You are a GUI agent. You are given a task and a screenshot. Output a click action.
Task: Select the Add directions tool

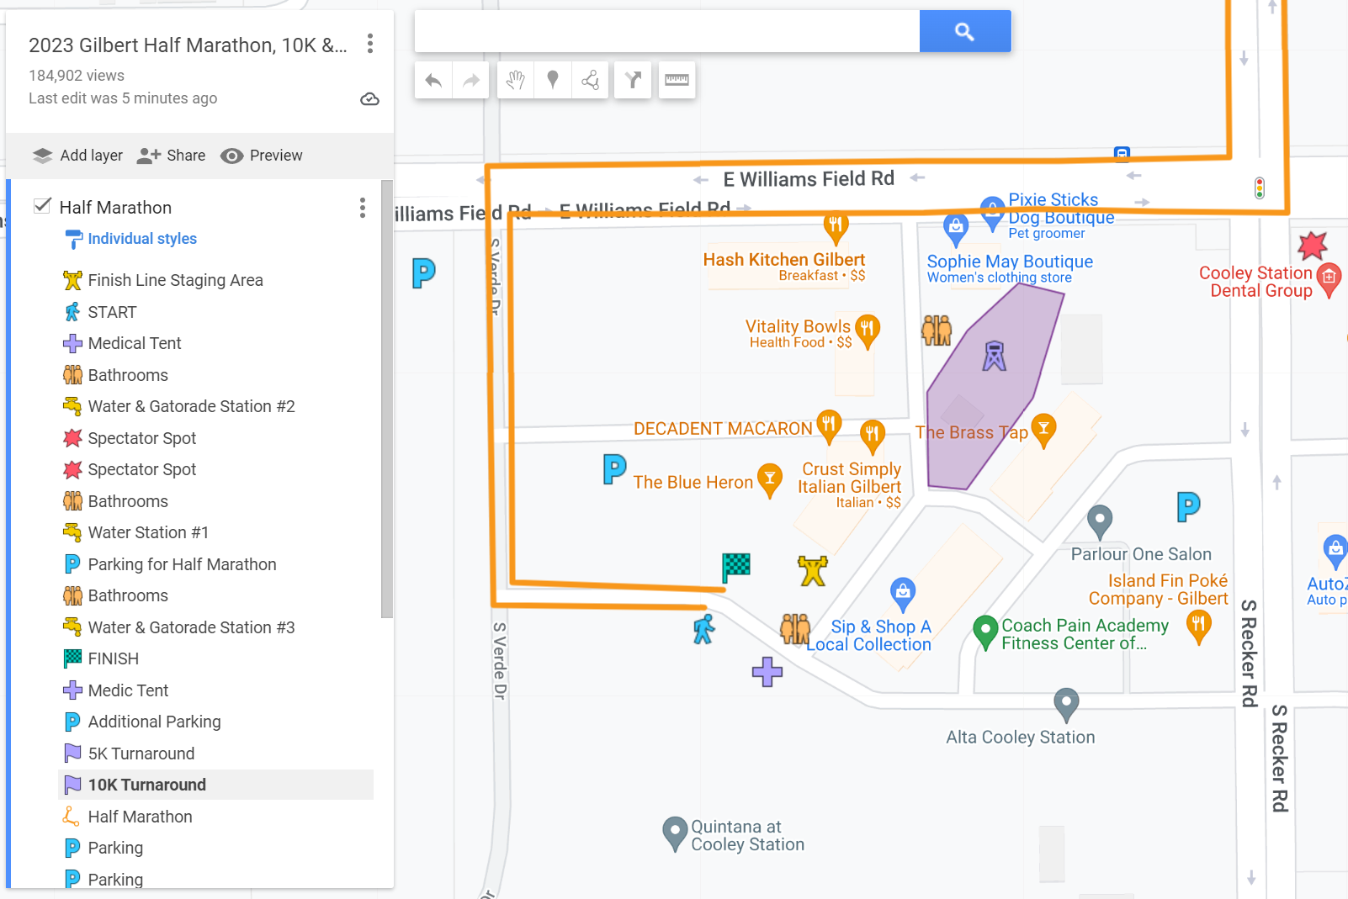pos(633,80)
